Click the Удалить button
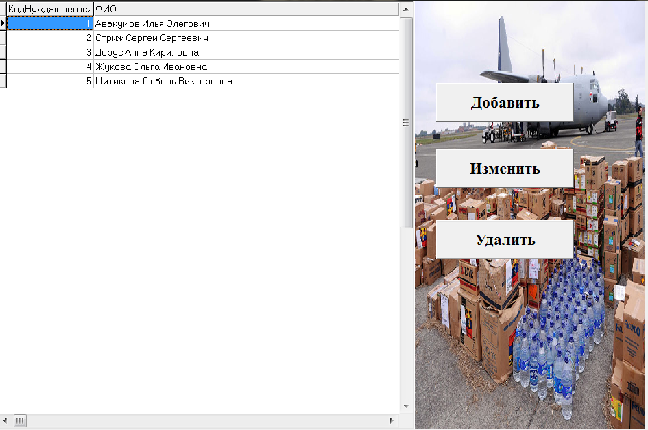This screenshot has height=430, width=648. click(x=504, y=239)
